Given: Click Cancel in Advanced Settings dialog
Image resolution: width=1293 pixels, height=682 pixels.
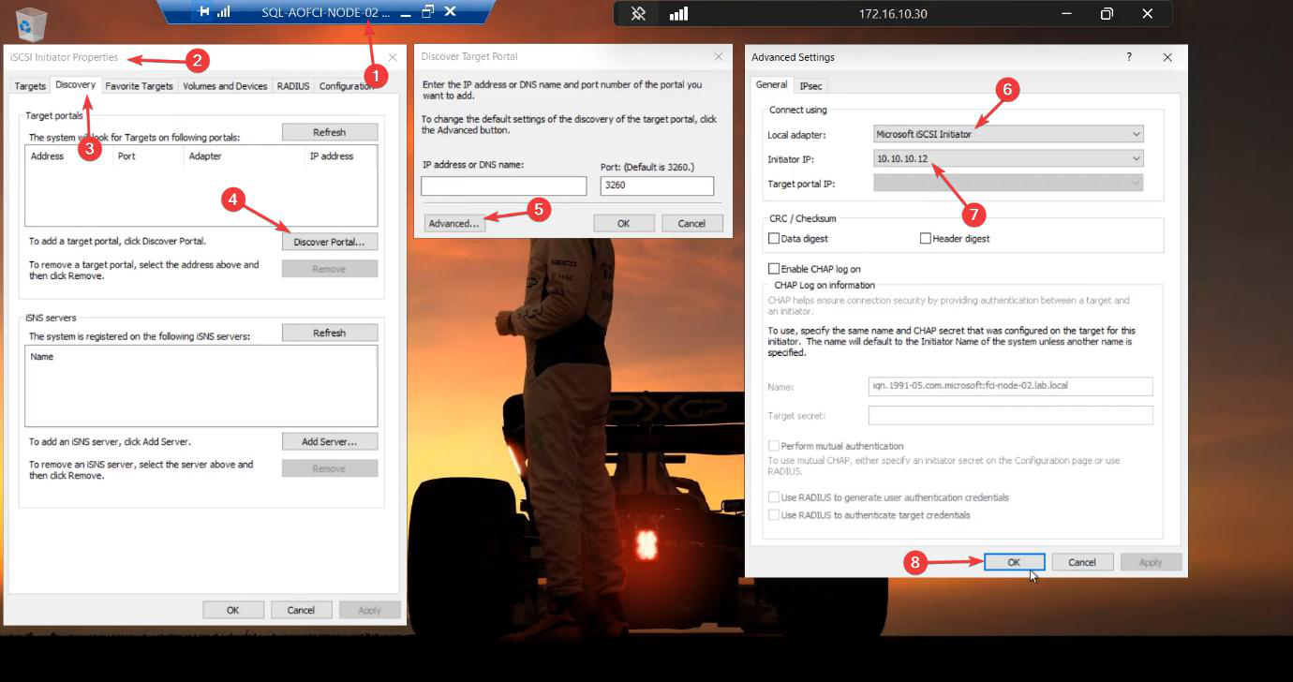Looking at the screenshot, I should coord(1082,562).
